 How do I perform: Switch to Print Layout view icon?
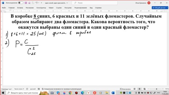[139, 89]
